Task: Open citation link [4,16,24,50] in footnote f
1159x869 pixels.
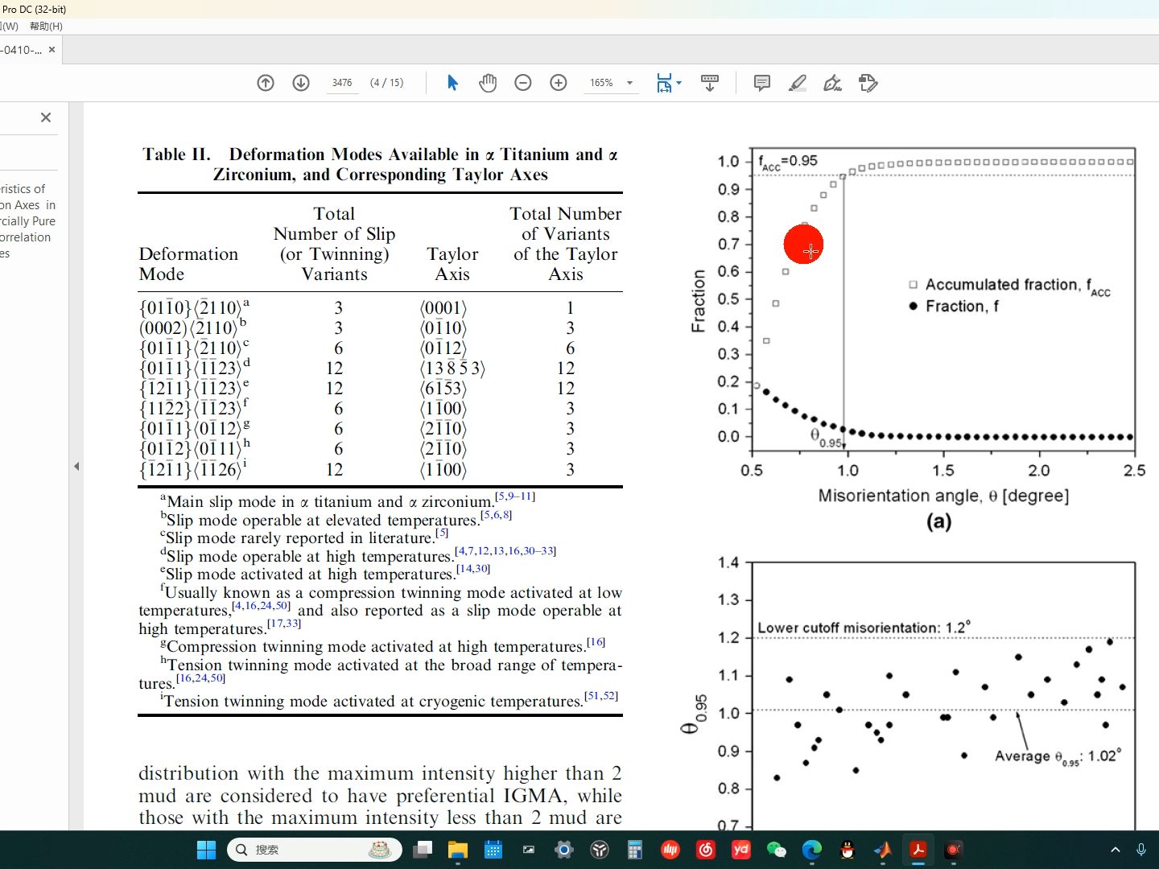Action: click(261, 605)
